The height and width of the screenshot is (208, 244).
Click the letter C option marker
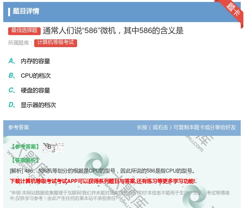(x=12, y=90)
